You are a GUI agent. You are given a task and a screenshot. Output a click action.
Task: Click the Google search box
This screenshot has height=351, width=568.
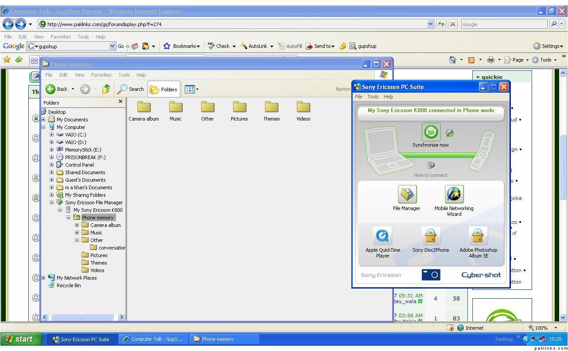pyautogui.click(x=503, y=24)
